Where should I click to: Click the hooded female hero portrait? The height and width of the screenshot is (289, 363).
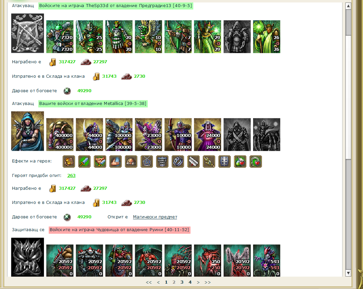pyautogui.click(x=28, y=131)
